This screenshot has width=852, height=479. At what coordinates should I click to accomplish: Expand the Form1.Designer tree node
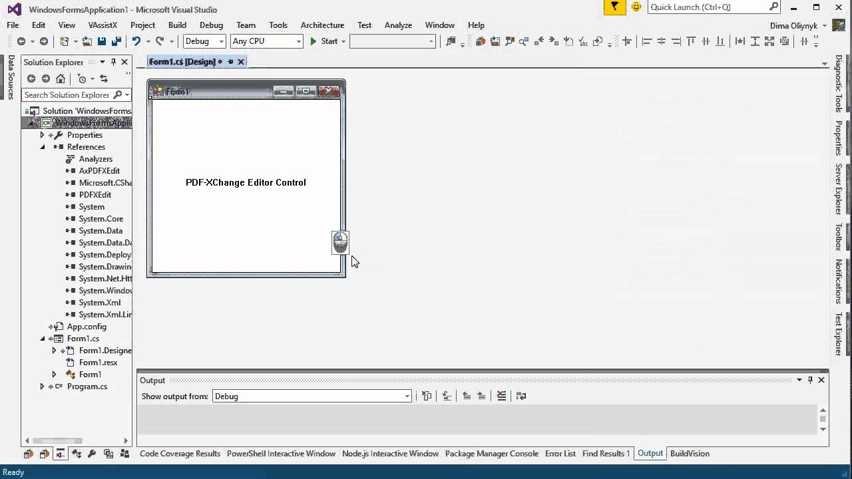pos(55,351)
